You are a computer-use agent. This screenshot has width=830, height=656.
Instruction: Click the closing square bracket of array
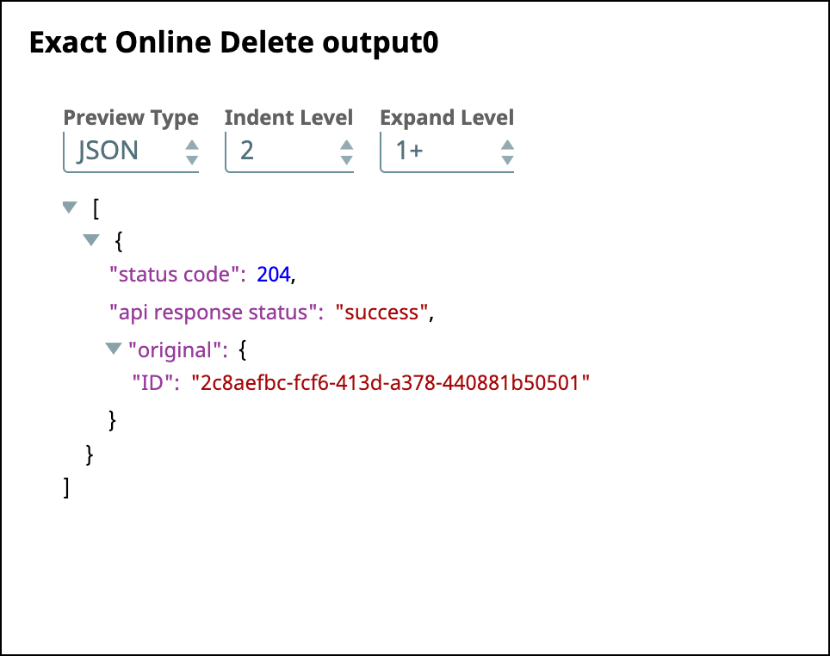pyautogui.click(x=66, y=487)
